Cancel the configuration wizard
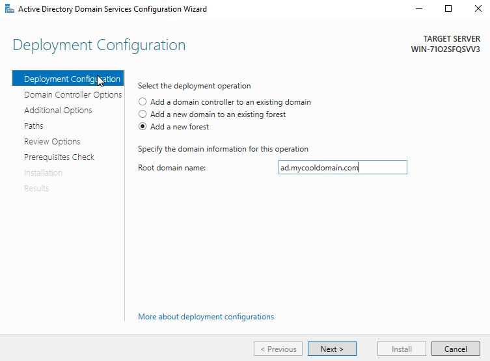This screenshot has height=361, width=490. point(456,349)
